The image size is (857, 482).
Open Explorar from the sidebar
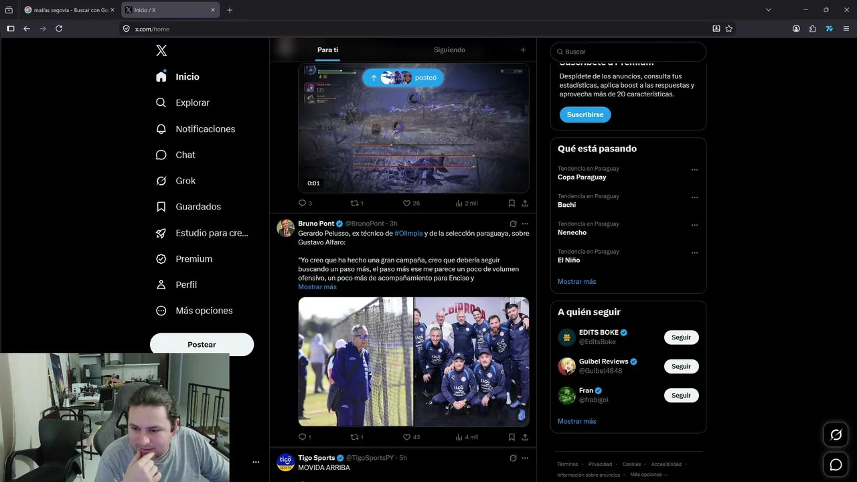pos(183,103)
